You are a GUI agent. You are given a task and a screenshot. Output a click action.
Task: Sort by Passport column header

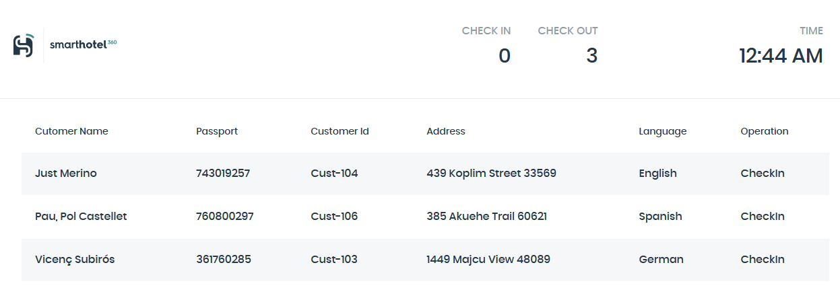pos(217,131)
